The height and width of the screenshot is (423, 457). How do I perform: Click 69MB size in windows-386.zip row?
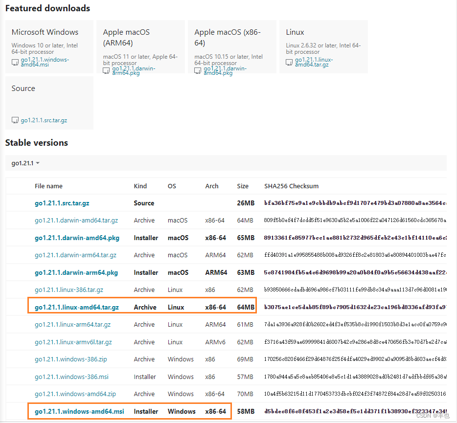(245, 359)
